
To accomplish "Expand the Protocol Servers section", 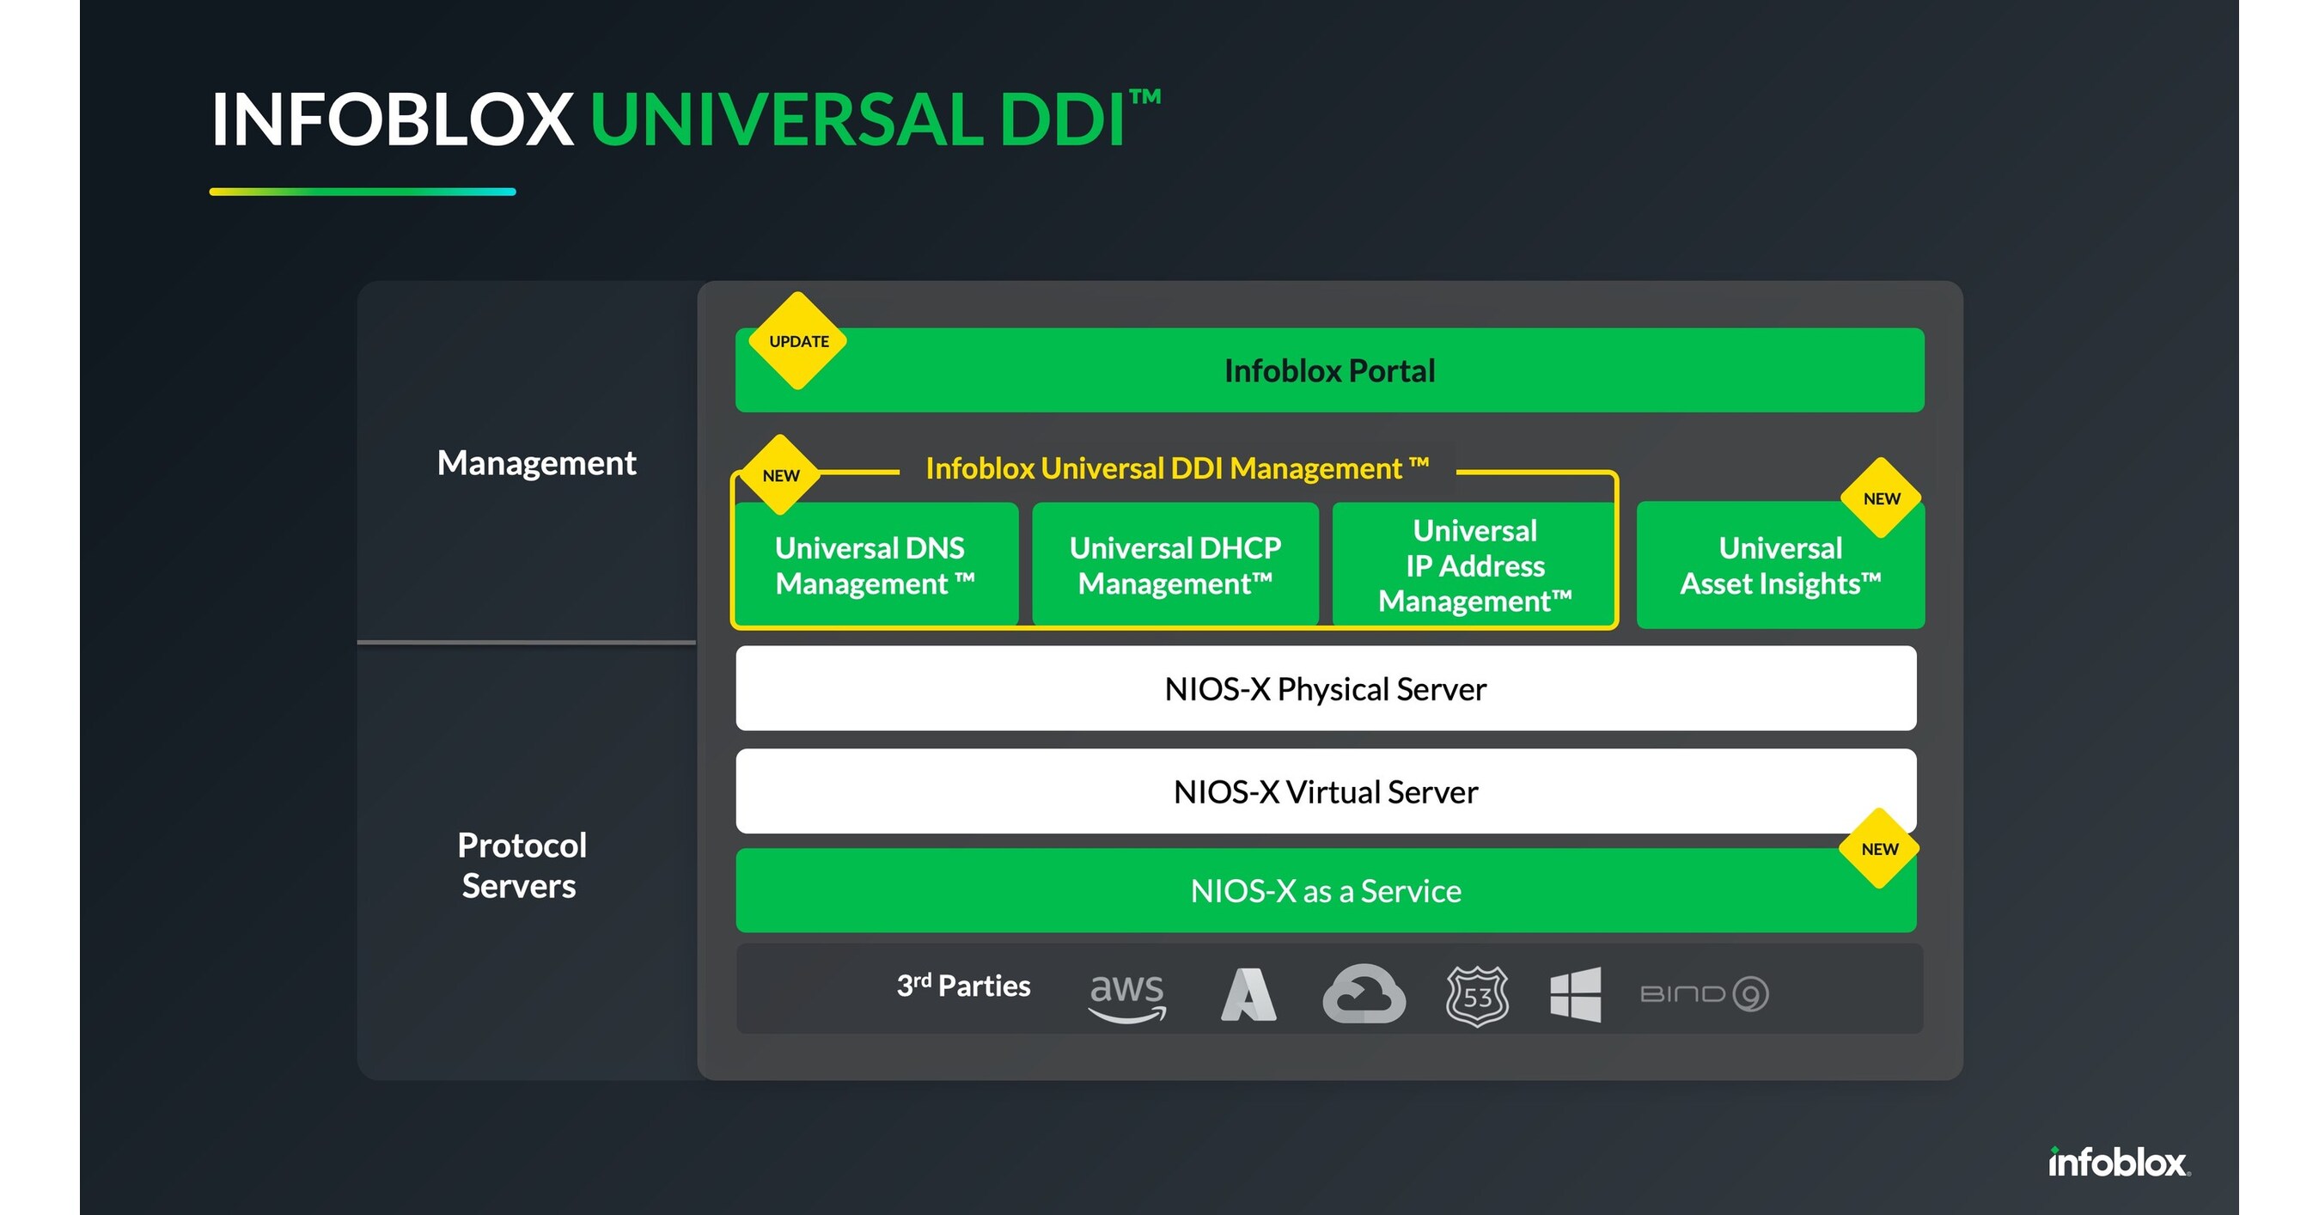I will tap(522, 864).
